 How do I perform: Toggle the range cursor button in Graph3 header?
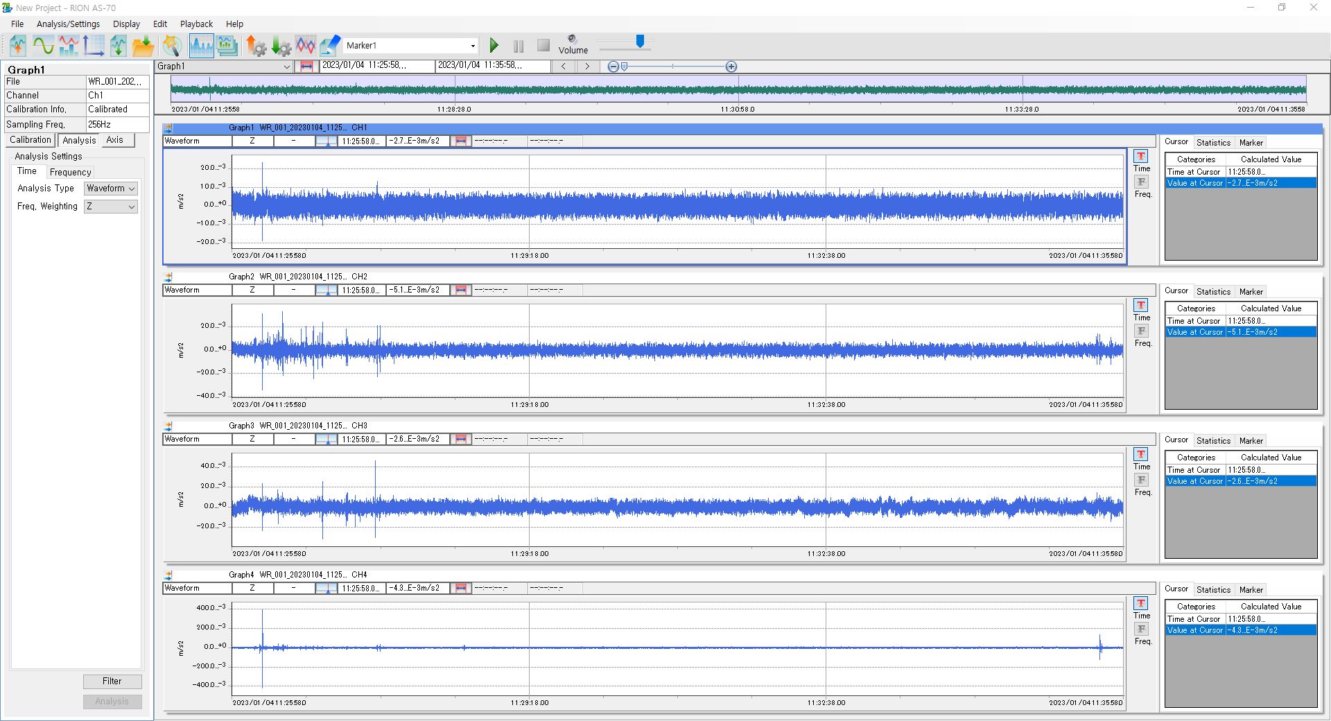460,440
